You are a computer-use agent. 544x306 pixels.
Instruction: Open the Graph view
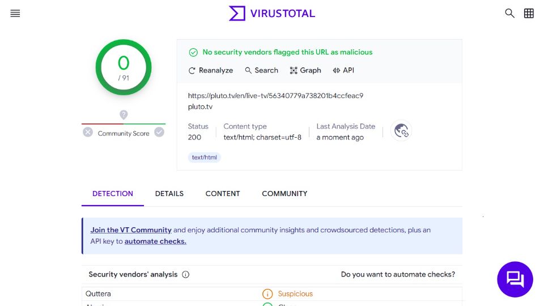305,70
